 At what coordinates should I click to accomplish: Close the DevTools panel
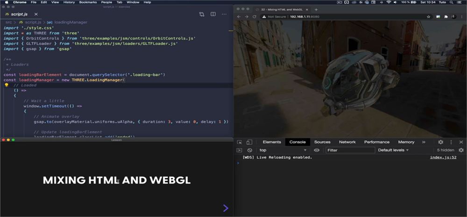click(461, 142)
